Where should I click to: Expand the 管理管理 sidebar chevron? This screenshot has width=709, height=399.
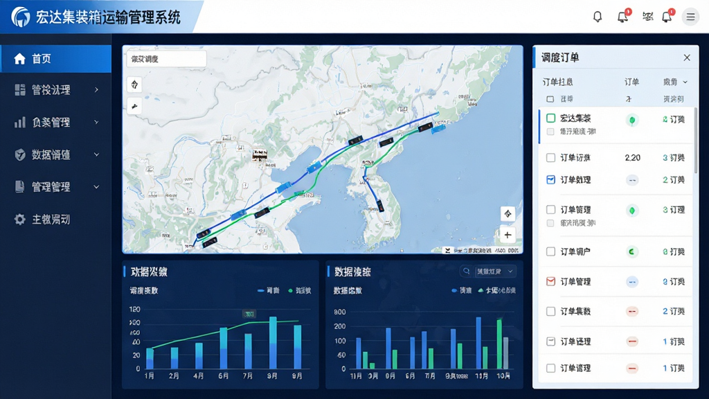click(96, 187)
